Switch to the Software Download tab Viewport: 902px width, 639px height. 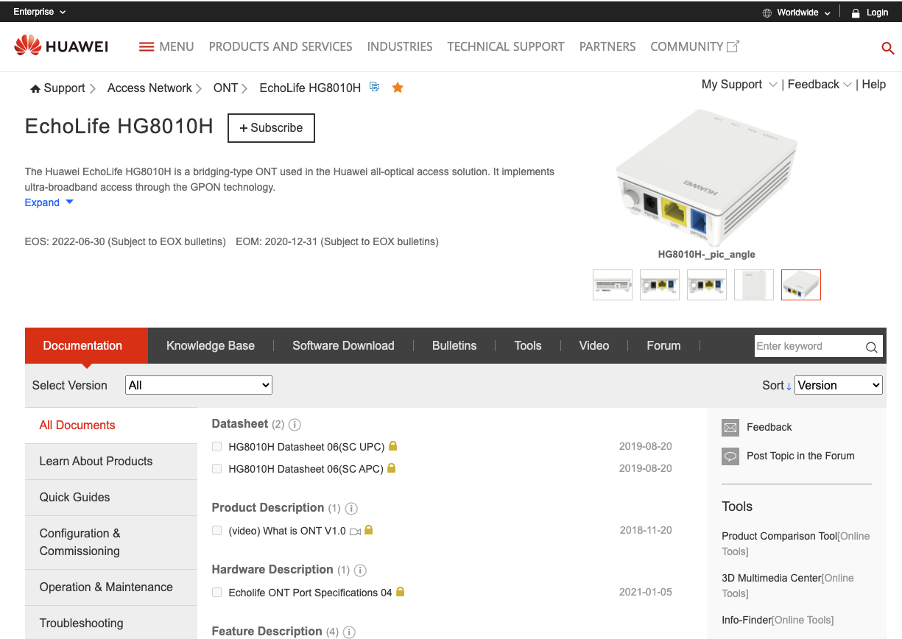point(343,345)
